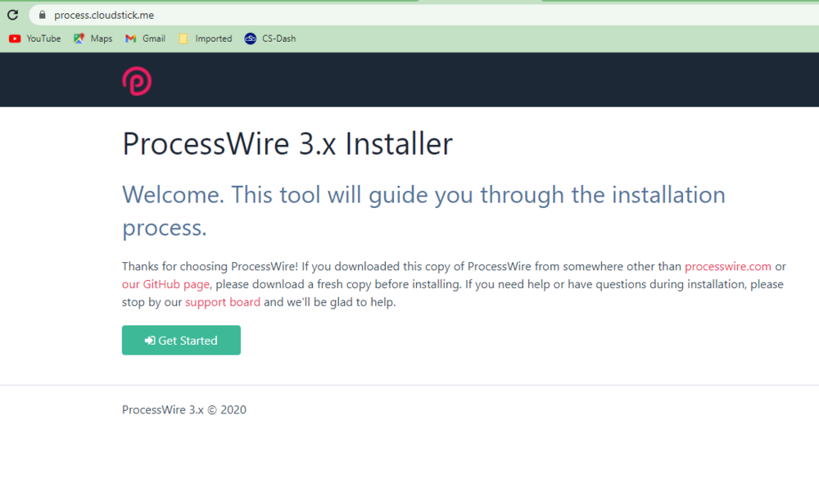Click the Welcome subtitle text
This screenshot has height=488, width=819.
[423, 195]
